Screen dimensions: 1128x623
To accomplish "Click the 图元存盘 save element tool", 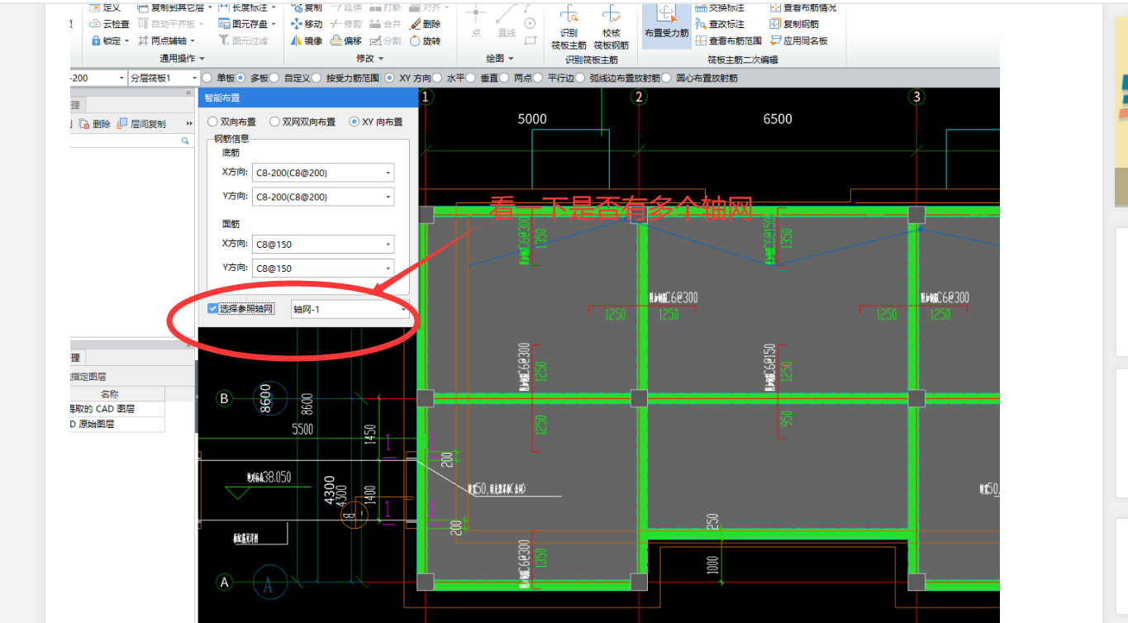I will coord(248,24).
